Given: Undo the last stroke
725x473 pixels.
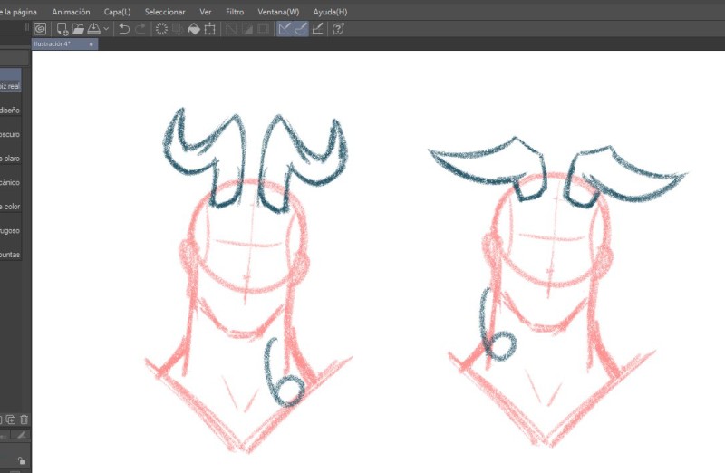Looking at the screenshot, I should pos(123,29).
